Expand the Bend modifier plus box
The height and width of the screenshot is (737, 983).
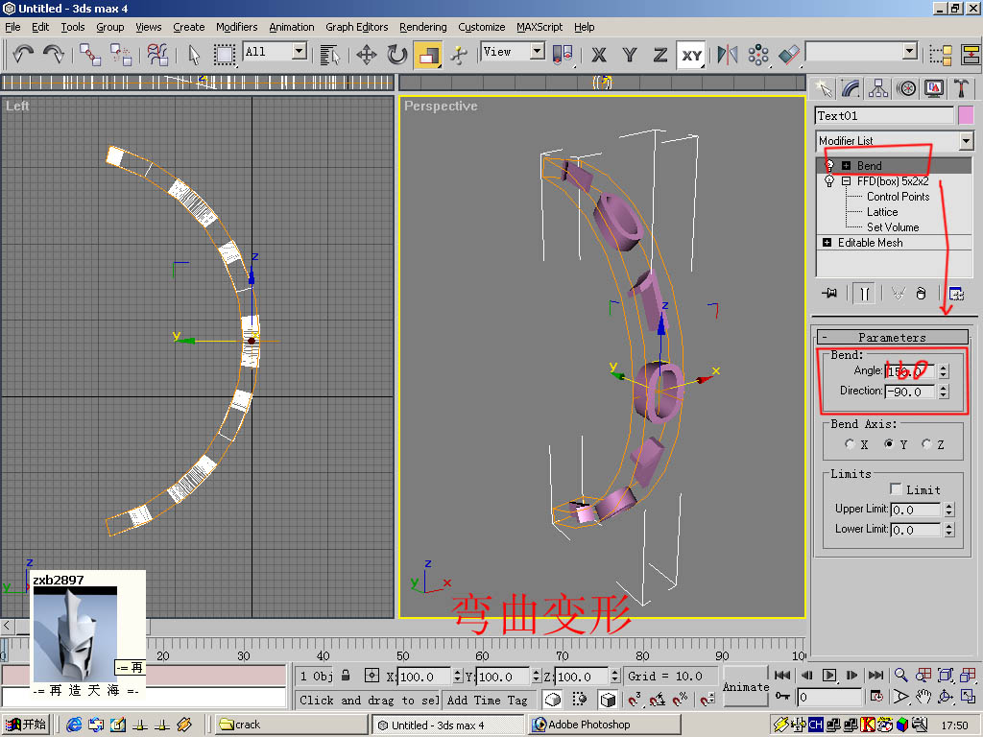point(846,165)
